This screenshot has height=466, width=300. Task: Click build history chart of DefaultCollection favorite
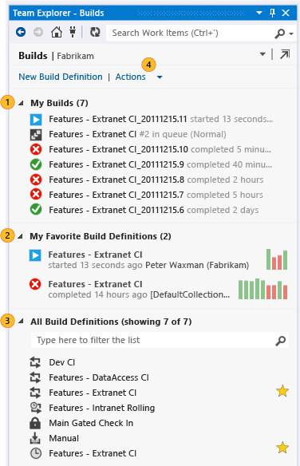262,289
